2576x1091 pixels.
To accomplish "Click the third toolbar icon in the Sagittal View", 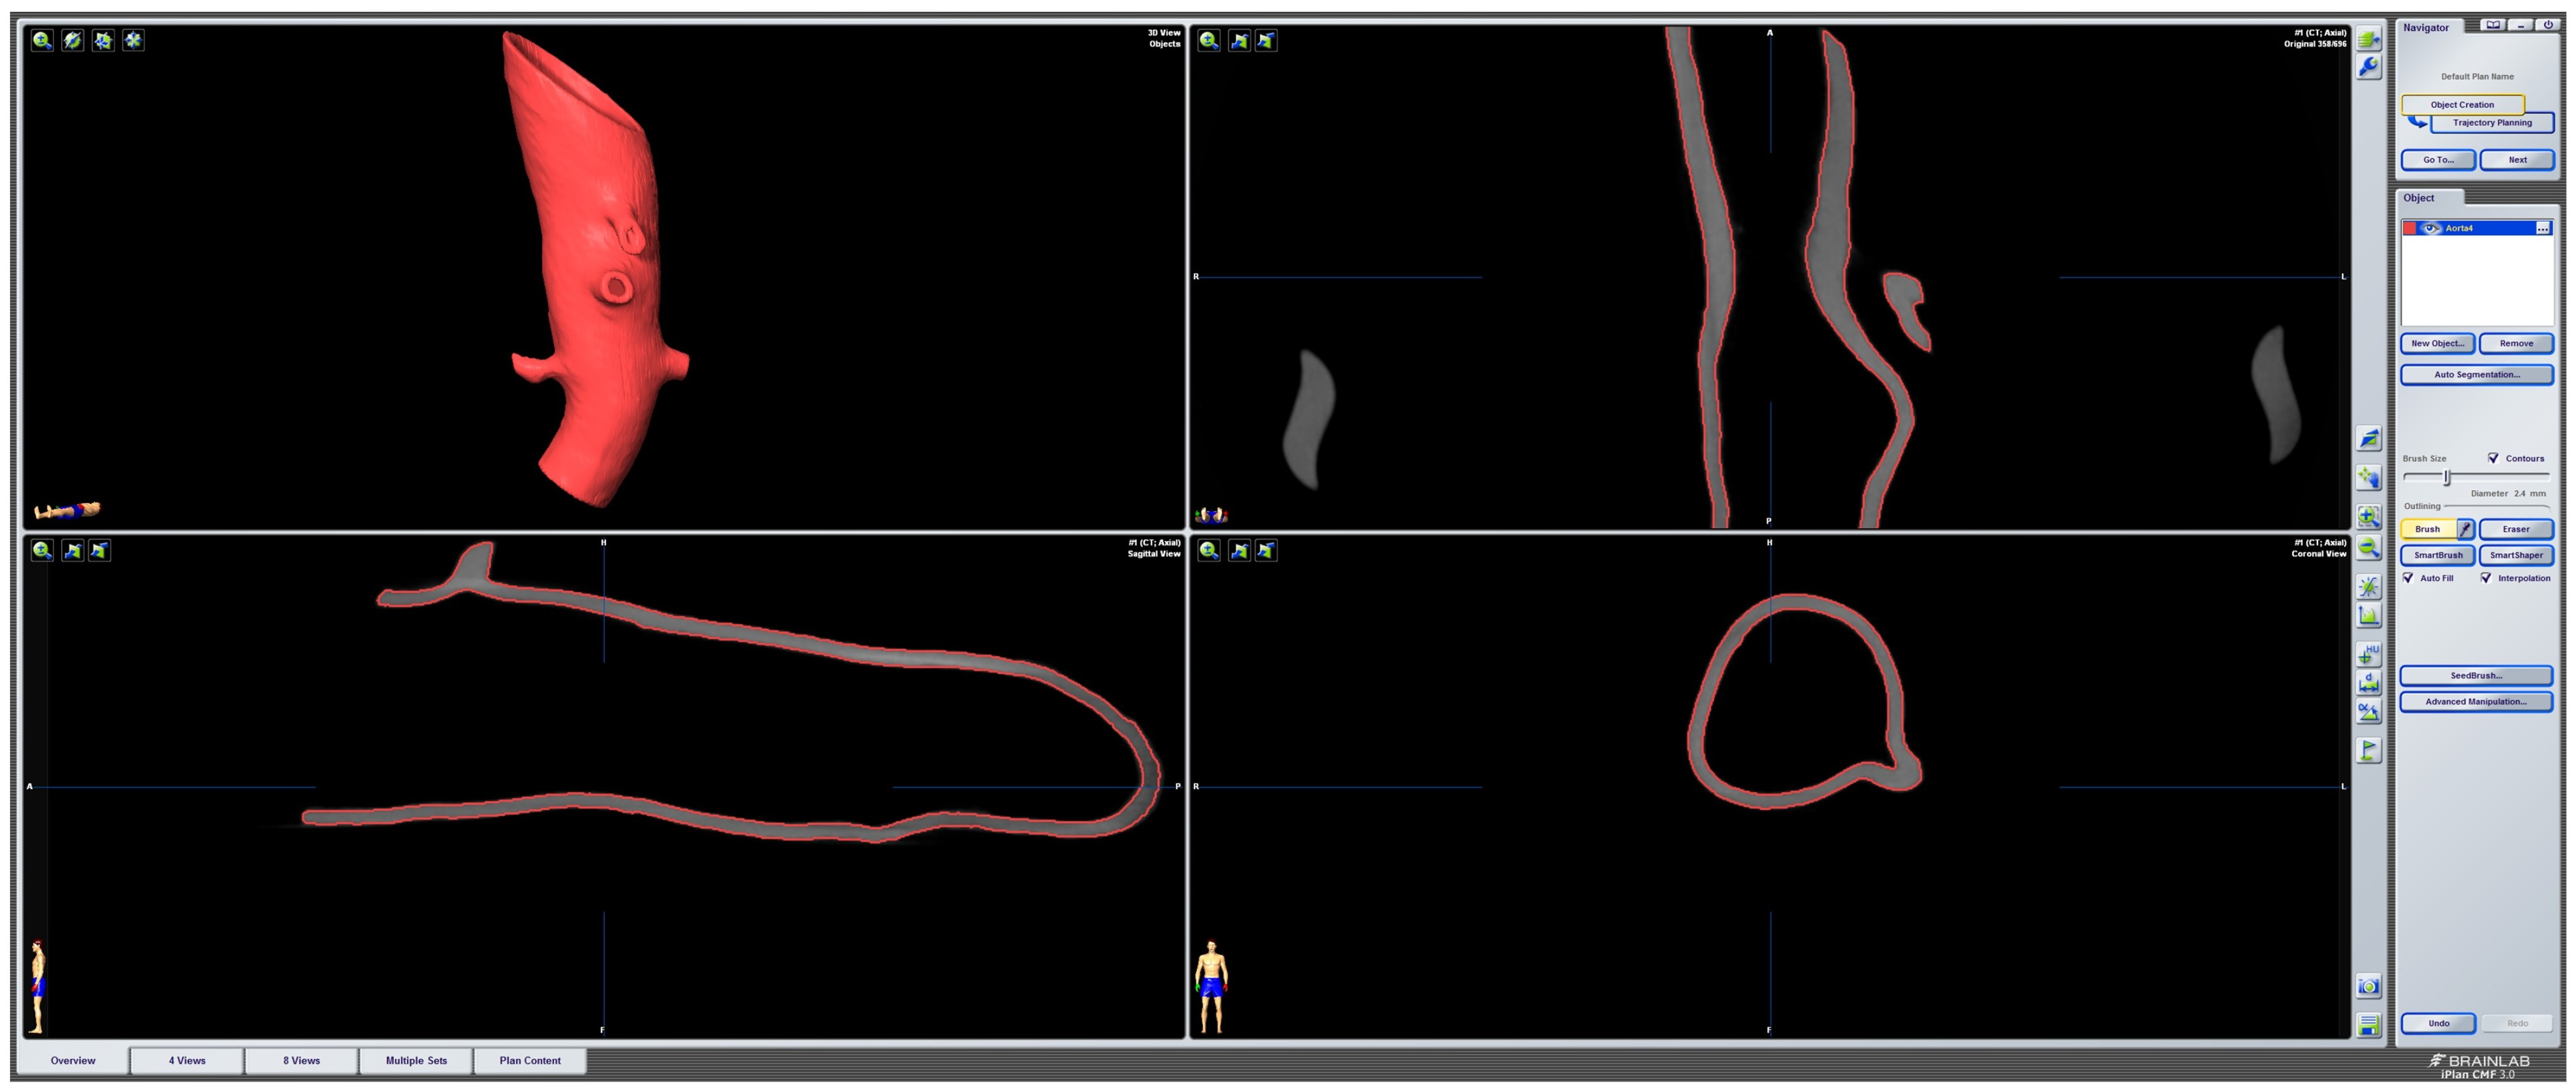I will (99, 550).
